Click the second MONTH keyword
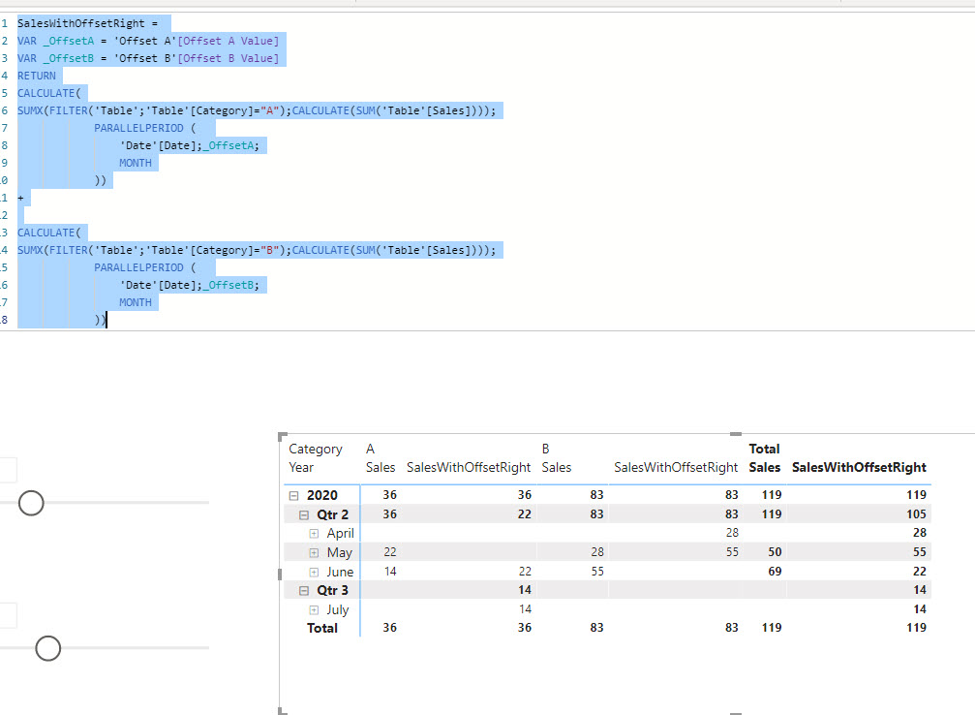Screen dimensions: 975x715 136,302
